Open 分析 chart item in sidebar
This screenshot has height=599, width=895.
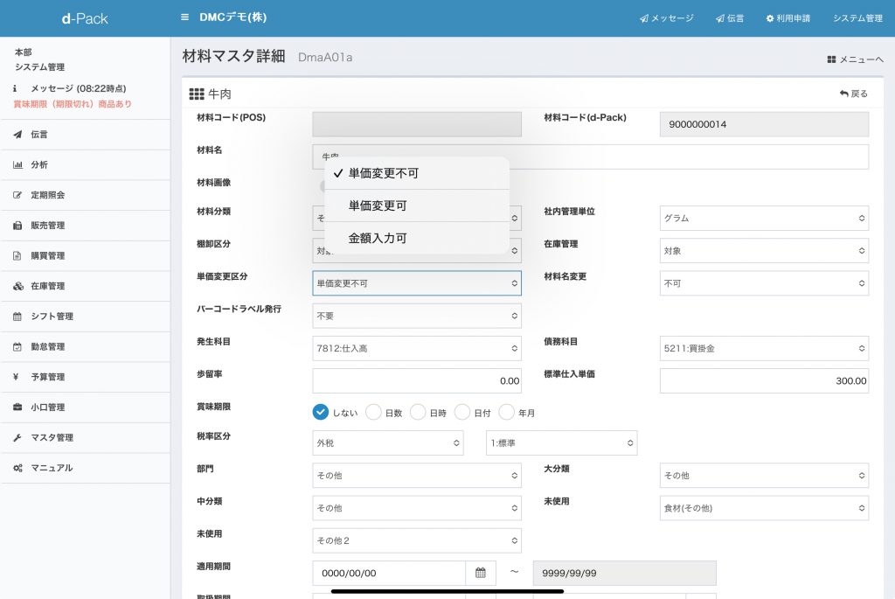pos(86,165)
